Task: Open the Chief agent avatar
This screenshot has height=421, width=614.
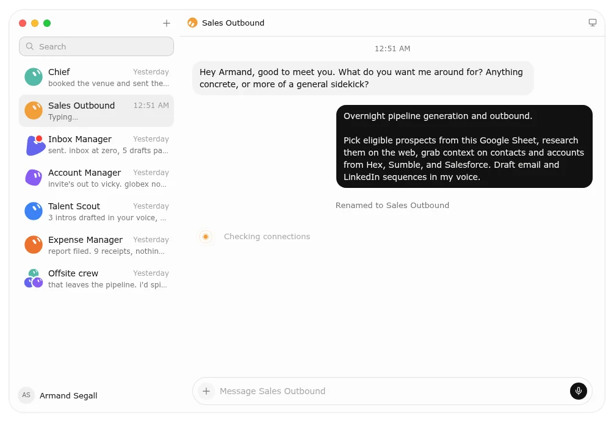Action: point(34,77)
